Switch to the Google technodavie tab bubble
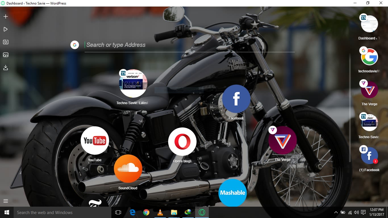This screenshot has width=388, height=218. click(369, 57)
